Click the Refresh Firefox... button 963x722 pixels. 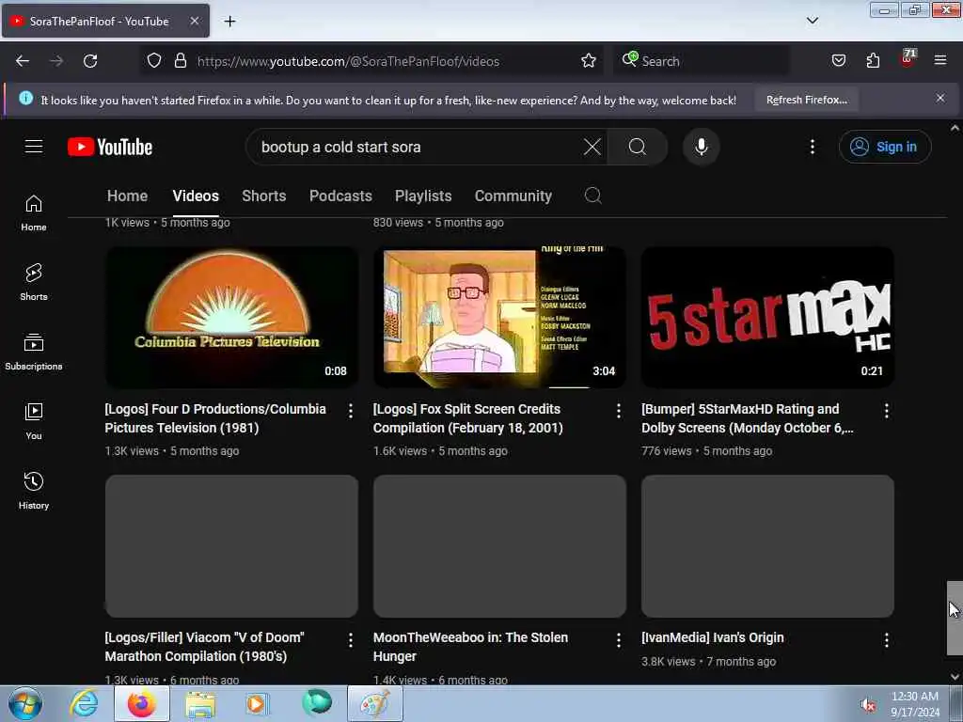(x=806, y=100)
